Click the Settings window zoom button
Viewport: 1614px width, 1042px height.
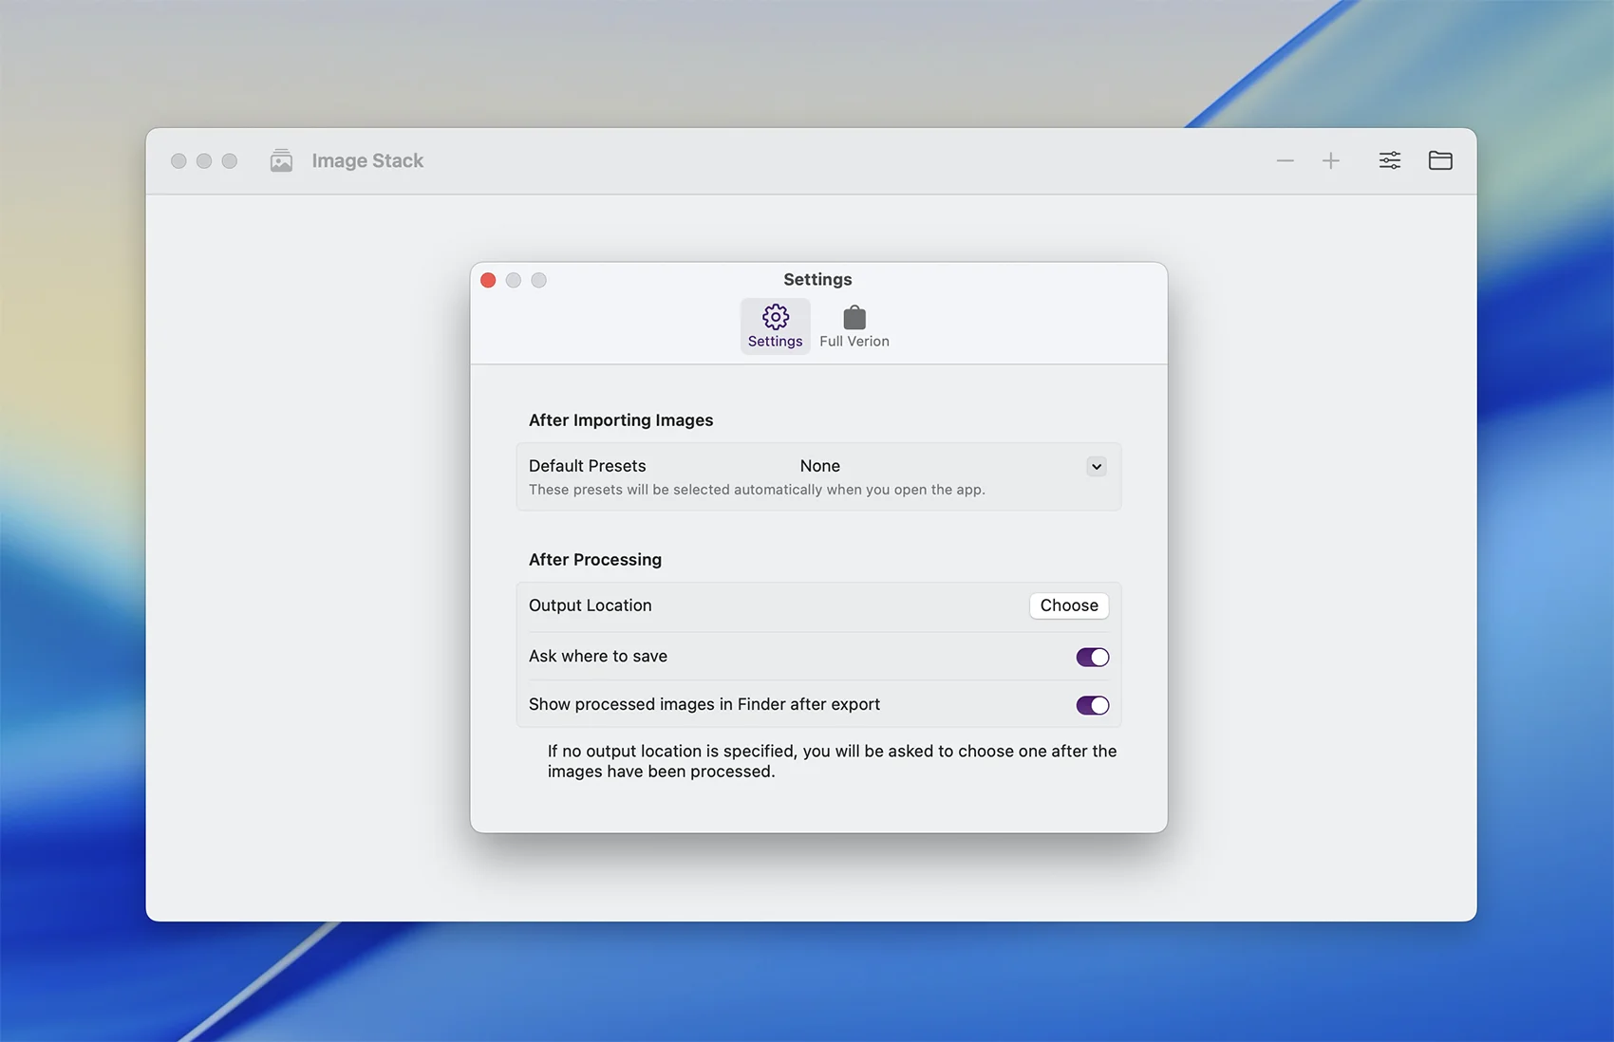pyautogui.click(x=539, y=280)
